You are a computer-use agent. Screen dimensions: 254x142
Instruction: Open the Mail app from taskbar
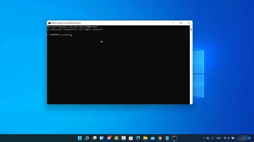tap(152, 138)
